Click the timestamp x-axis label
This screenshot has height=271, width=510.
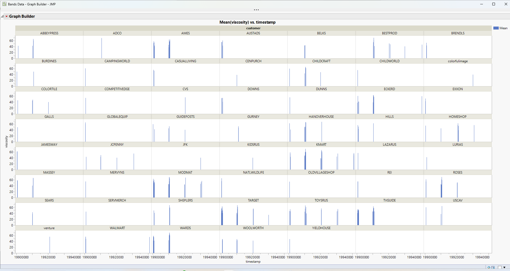(x=253, y=262)
